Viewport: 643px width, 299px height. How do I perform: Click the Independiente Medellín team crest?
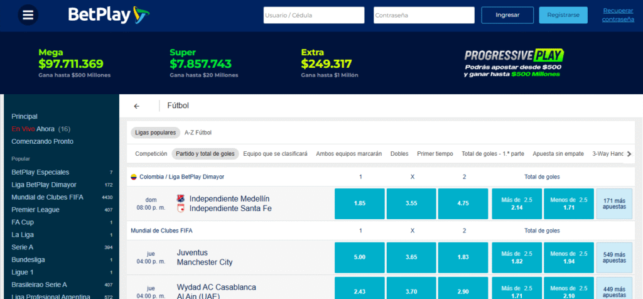point(181,198)
